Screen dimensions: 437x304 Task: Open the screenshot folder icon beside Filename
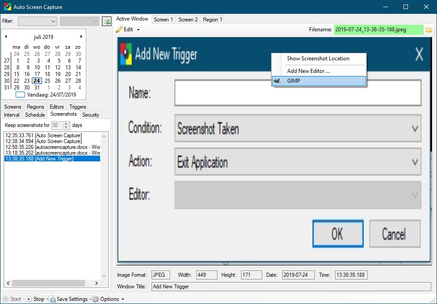(x=429, y=30)
